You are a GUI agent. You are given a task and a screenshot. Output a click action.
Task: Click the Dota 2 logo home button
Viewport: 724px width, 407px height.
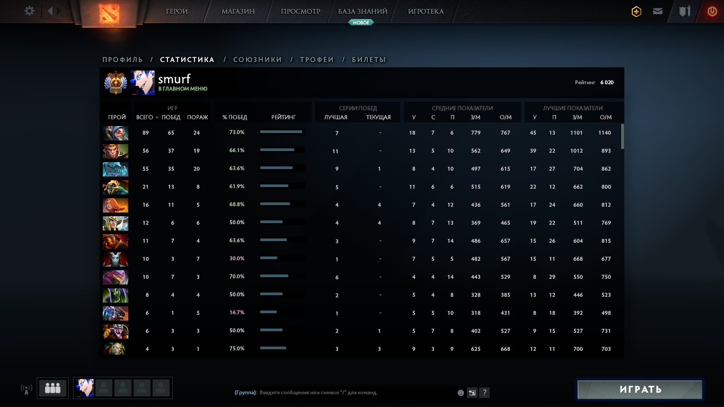(110, 13)
